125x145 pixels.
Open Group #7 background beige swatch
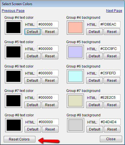tap(75, 101)
